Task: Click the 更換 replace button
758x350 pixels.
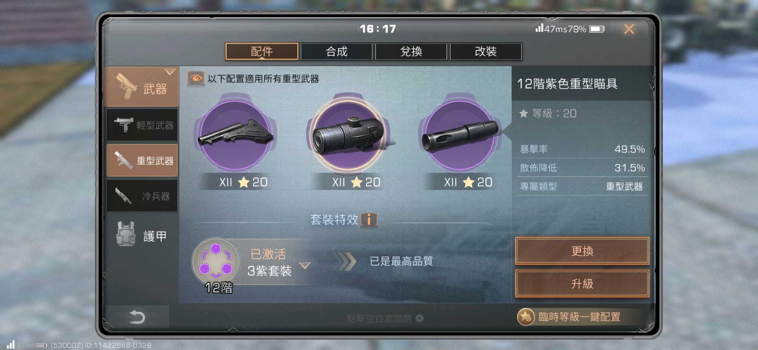Action: pyautogui.click(x=582, y=251)
